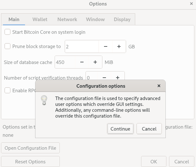
Task: Toggle the Enable RPC checkbox
Action: pyautogui.click(x=7, y=90)
